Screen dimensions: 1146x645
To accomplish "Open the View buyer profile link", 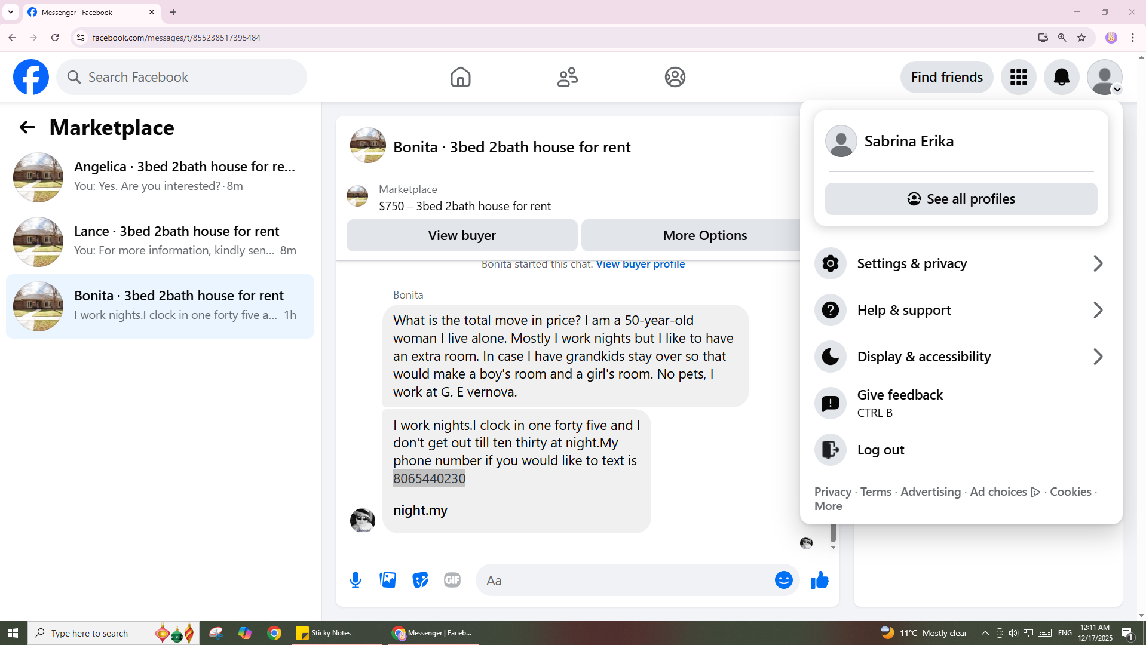I will 640,264.
